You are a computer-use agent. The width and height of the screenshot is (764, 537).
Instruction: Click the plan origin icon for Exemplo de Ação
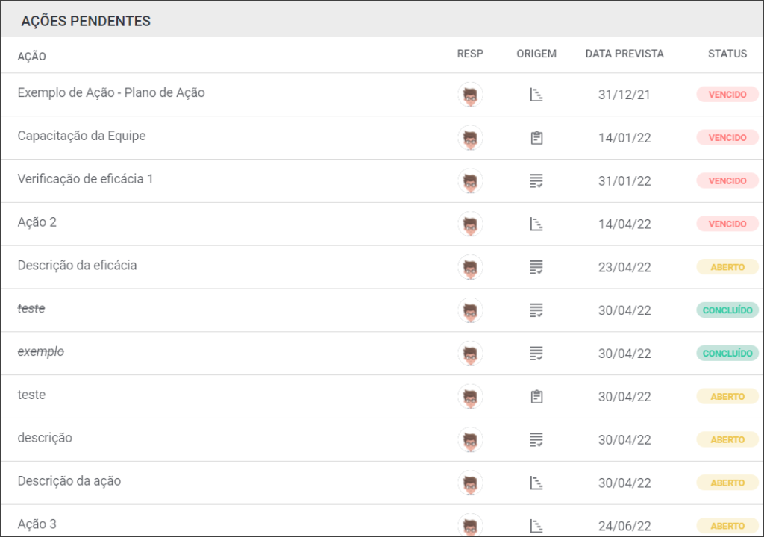point(536,95)
